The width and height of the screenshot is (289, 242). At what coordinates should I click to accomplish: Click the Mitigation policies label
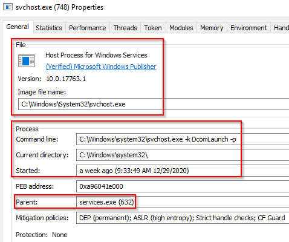(42, 218)
